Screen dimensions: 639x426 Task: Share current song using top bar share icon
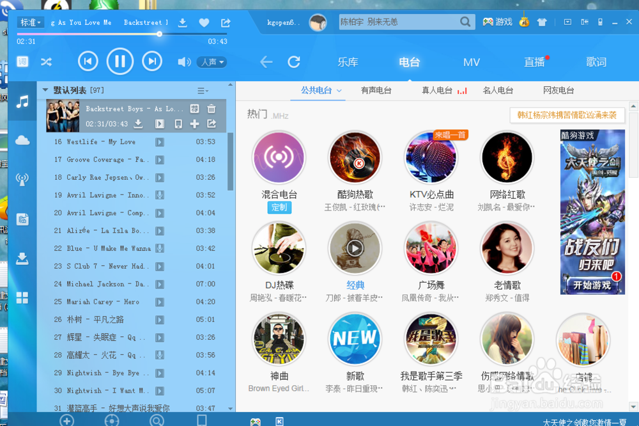[x=226, y=23]
